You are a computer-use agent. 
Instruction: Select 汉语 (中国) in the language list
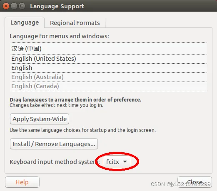point(108,49)
